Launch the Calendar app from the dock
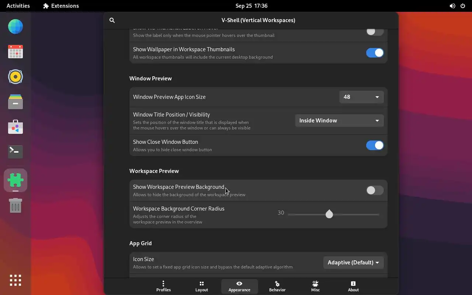The image size is (472, 295). coord(15,52)
